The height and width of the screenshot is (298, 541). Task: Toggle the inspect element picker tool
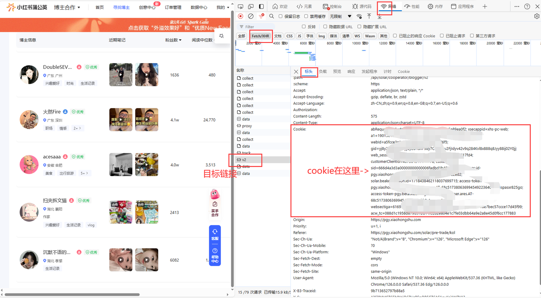240,6
